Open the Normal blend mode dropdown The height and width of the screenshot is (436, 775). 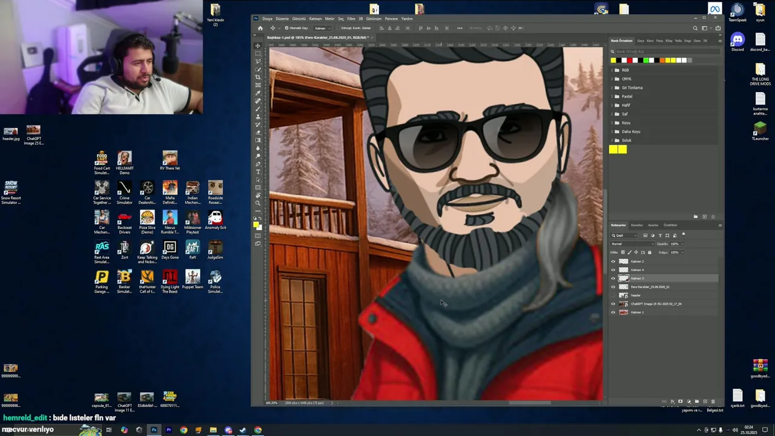pos(633,244)
